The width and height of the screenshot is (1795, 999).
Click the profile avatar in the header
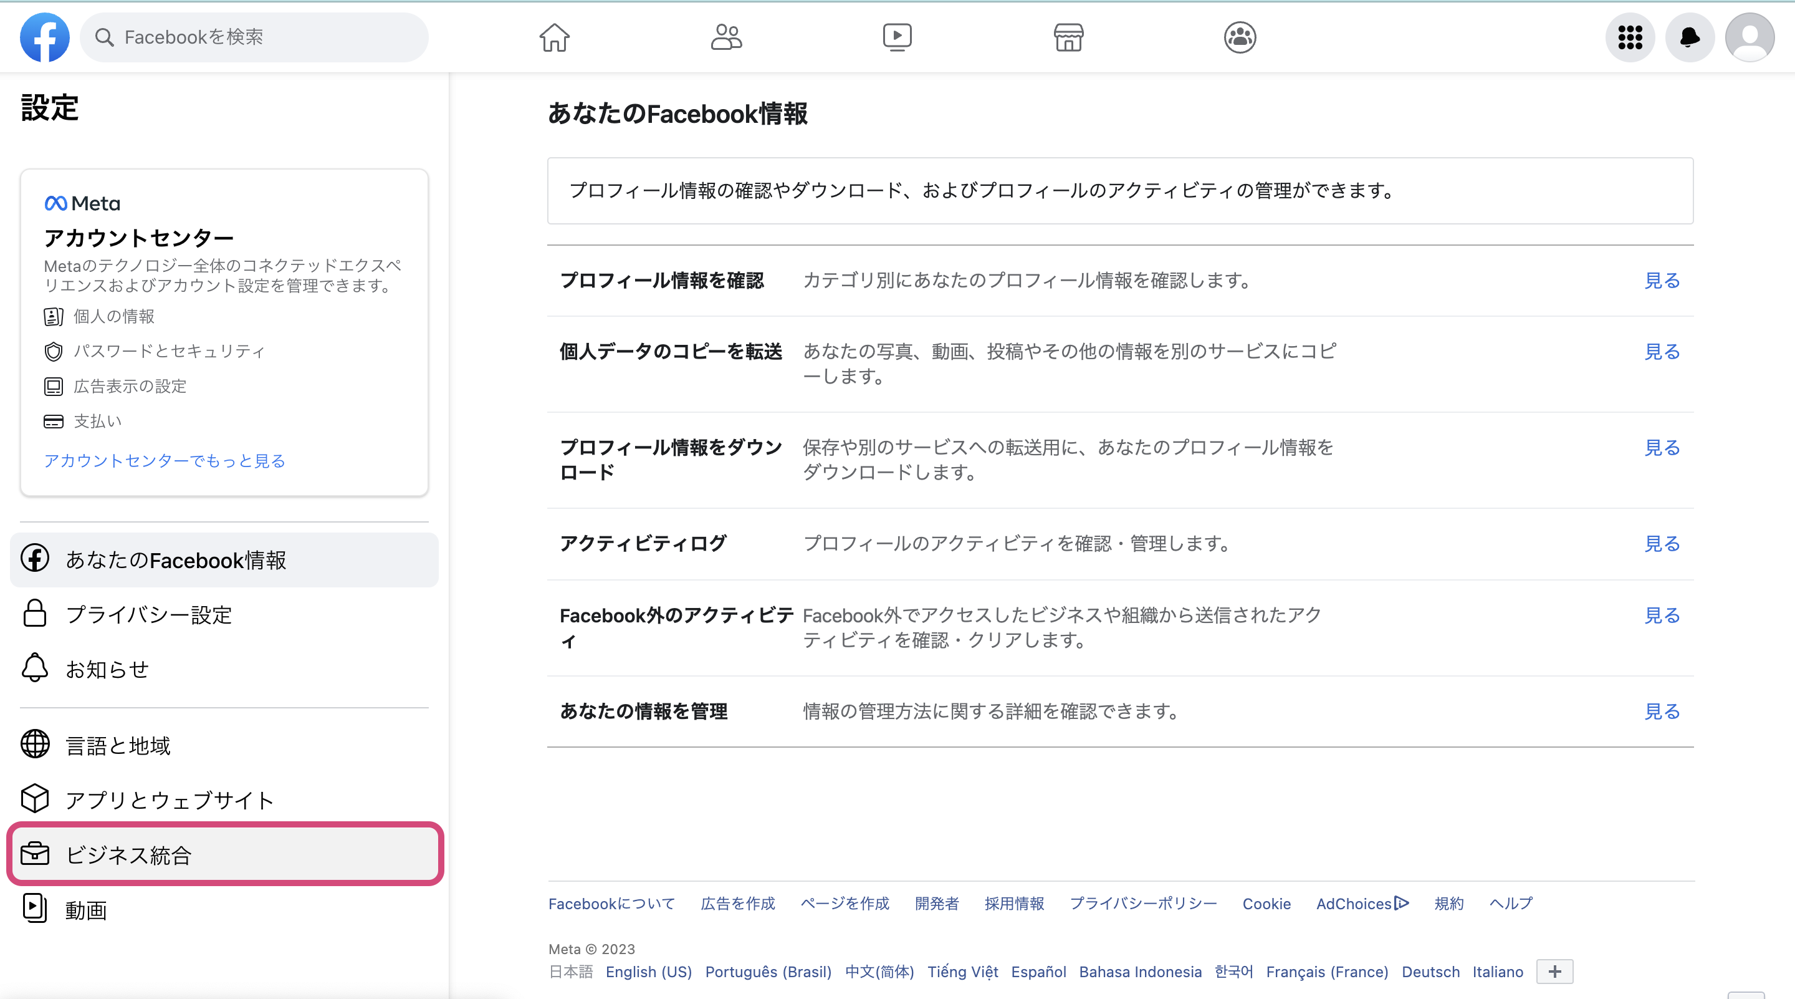point(1749,37)
